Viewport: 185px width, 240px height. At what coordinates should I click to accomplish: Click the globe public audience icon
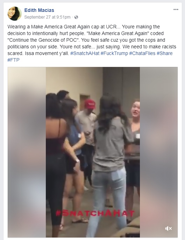tap(76, 17)
